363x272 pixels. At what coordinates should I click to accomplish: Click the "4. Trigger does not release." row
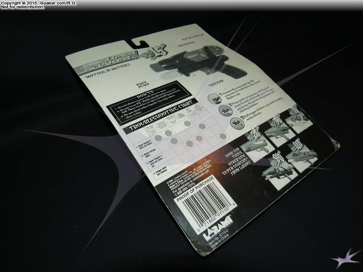tap(160, 171)
